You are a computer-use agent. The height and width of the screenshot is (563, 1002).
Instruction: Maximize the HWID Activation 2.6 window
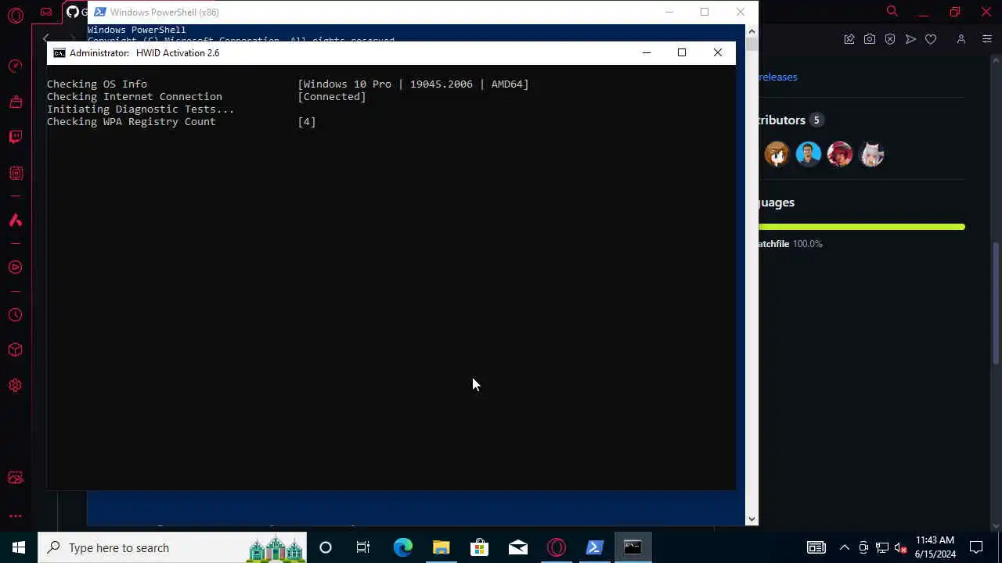681,52
